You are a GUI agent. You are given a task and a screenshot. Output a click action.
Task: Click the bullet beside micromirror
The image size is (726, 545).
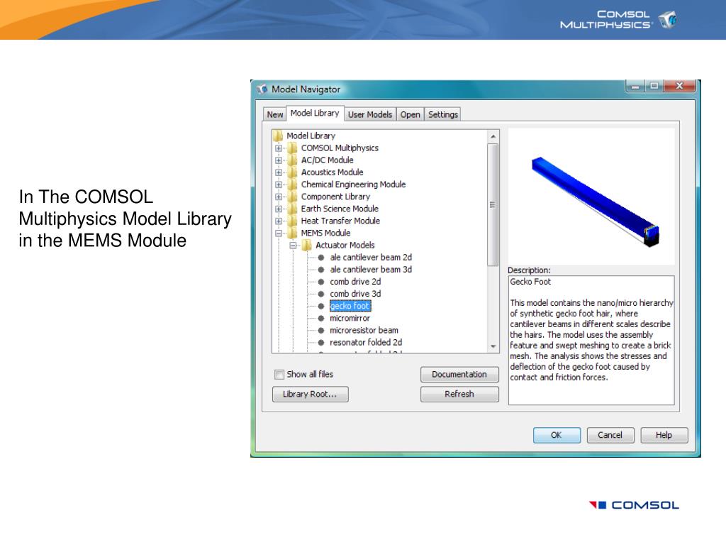point(321,319)
